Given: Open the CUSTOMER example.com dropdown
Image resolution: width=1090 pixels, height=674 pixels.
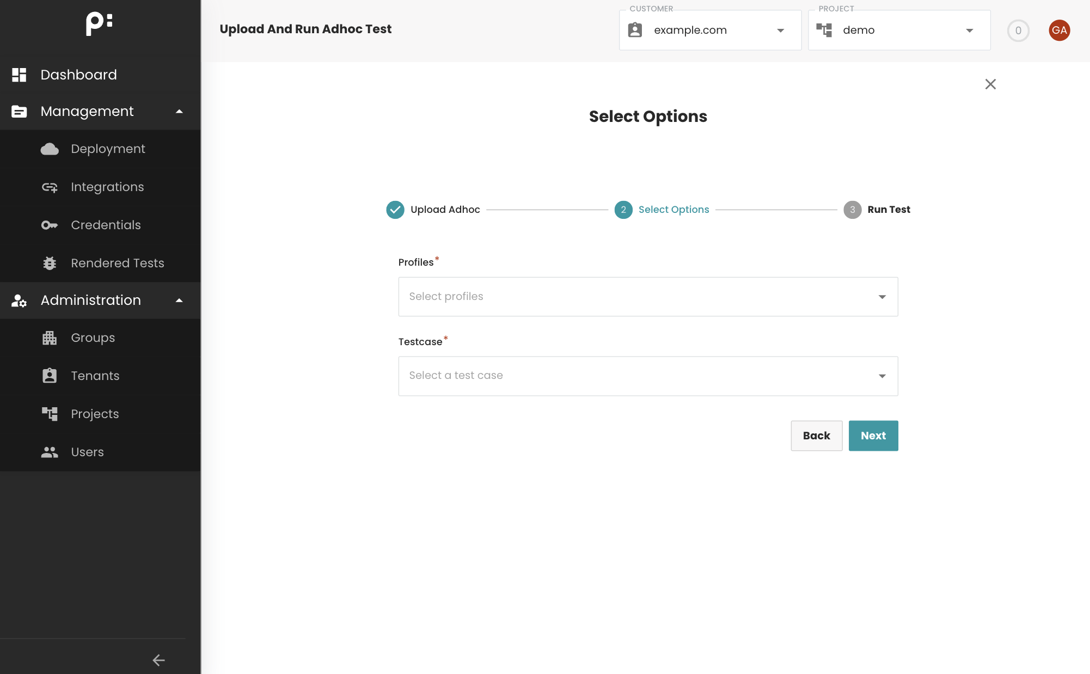Looking at the screenshot, I should point(781,30).
